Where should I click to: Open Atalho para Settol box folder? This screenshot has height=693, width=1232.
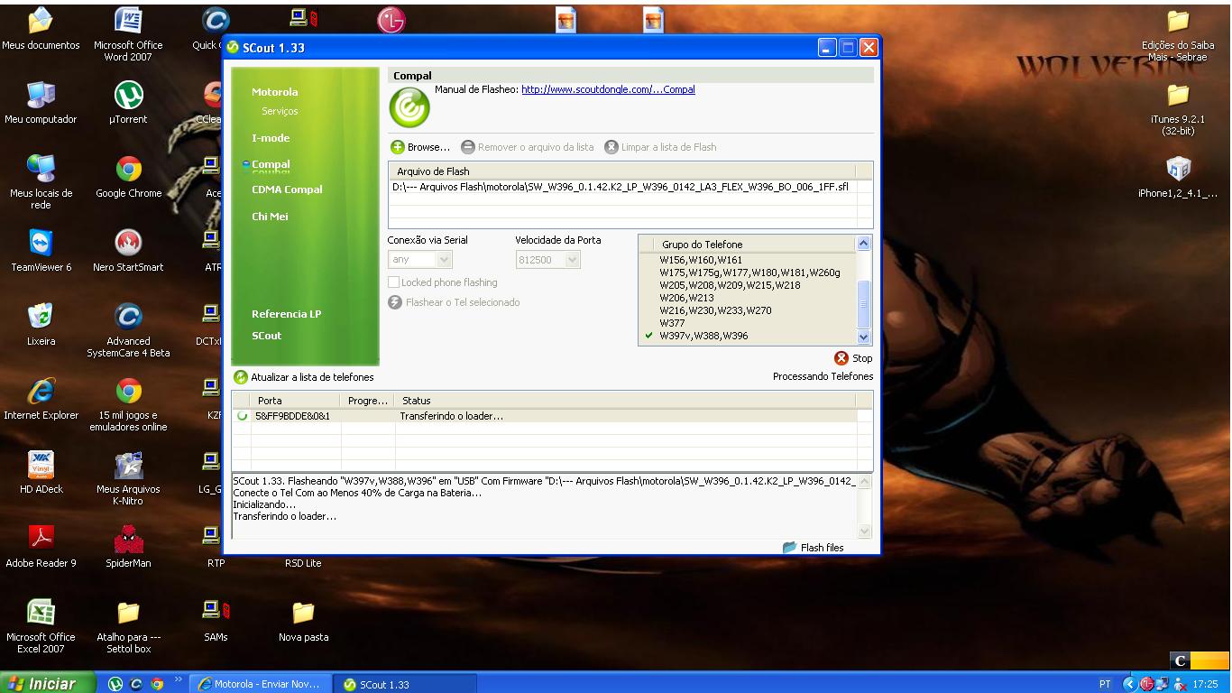tap(128, 626)
